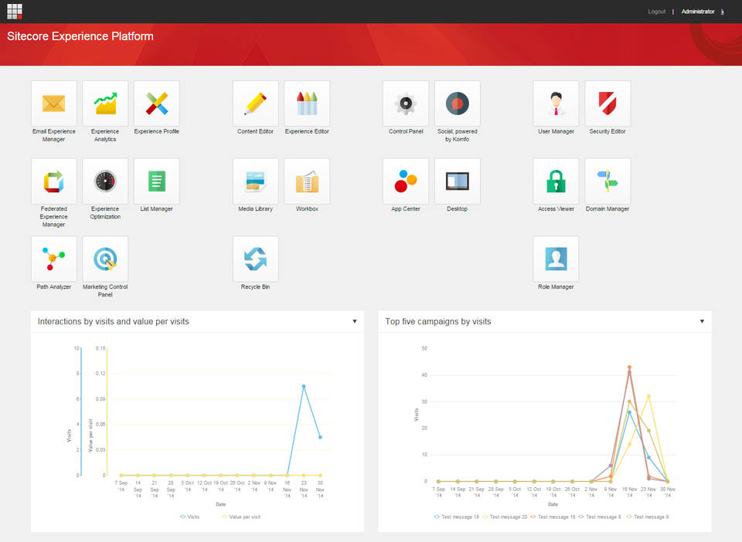Launch Experience Analytics
742x542 pixels.
click(x=105, y=103)
